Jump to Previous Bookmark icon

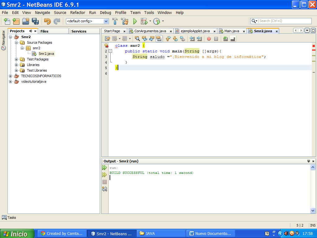(x=168, y=39)
